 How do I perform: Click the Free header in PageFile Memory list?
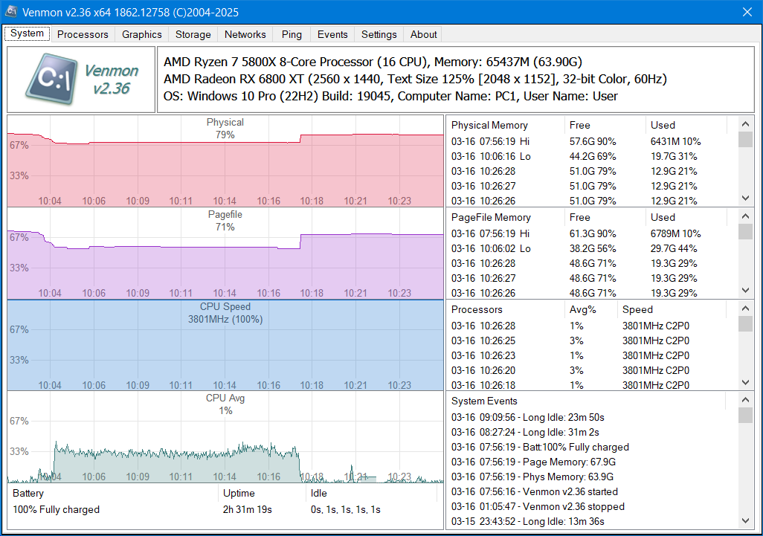pos(605,217)
